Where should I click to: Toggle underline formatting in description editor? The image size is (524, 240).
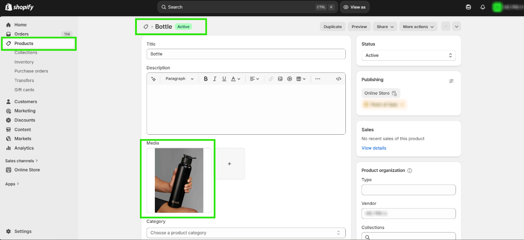(x=224, y=79)
